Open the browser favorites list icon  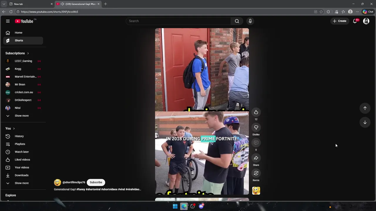coord(343,12)
